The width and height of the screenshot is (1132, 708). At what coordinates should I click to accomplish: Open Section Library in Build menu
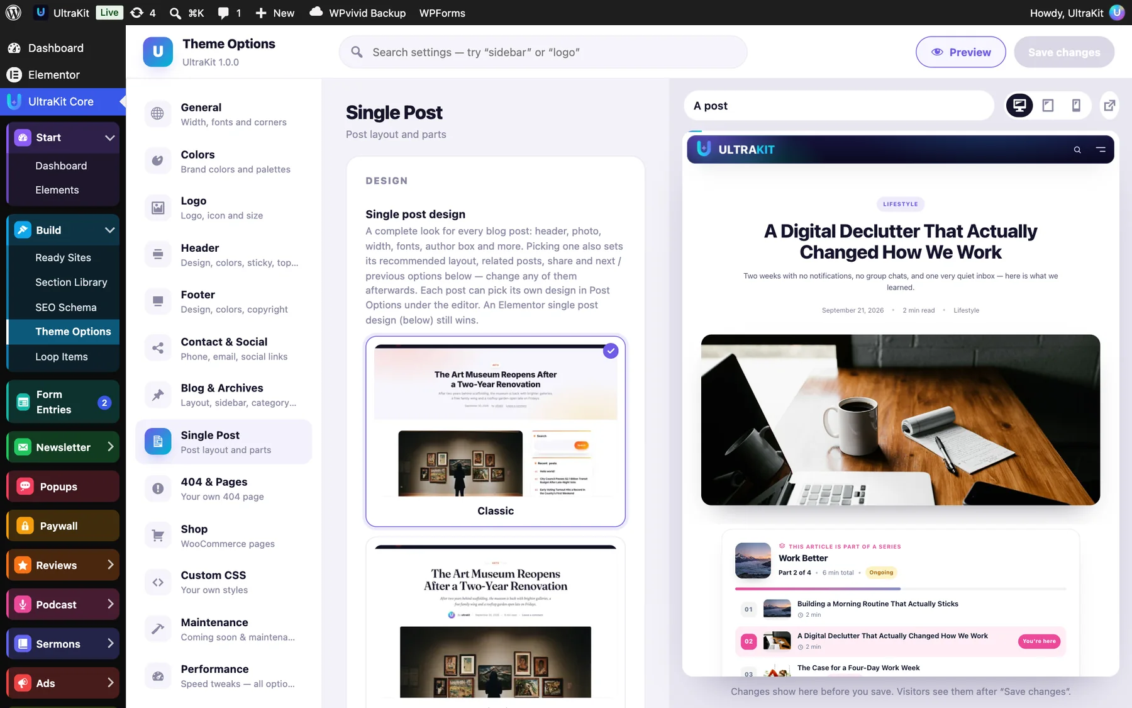coord(71,282)
